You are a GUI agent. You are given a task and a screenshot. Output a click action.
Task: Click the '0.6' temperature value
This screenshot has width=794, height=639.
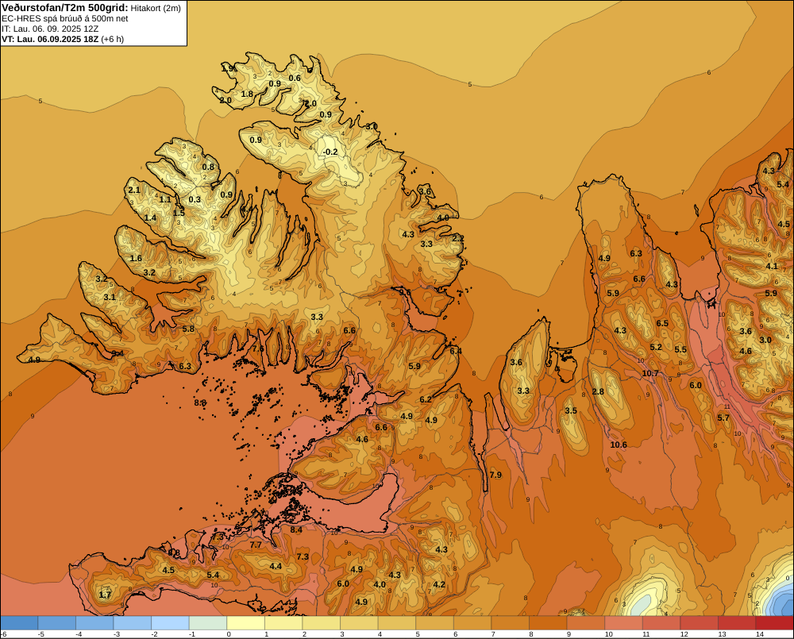(x=295, y=78)
